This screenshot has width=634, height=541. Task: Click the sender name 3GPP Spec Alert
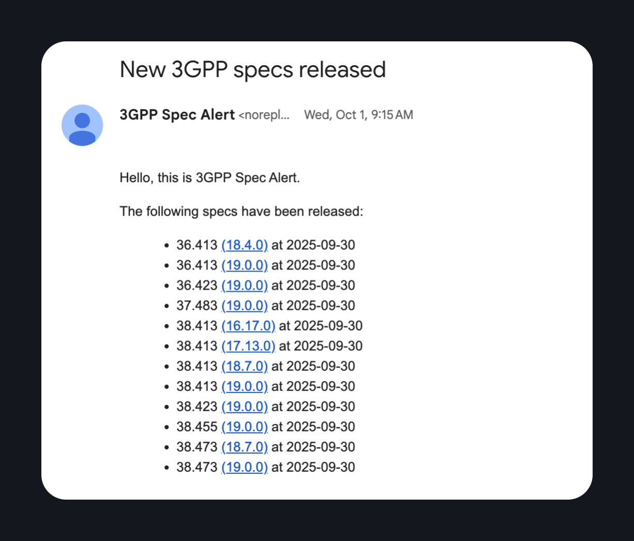[177, 115]
